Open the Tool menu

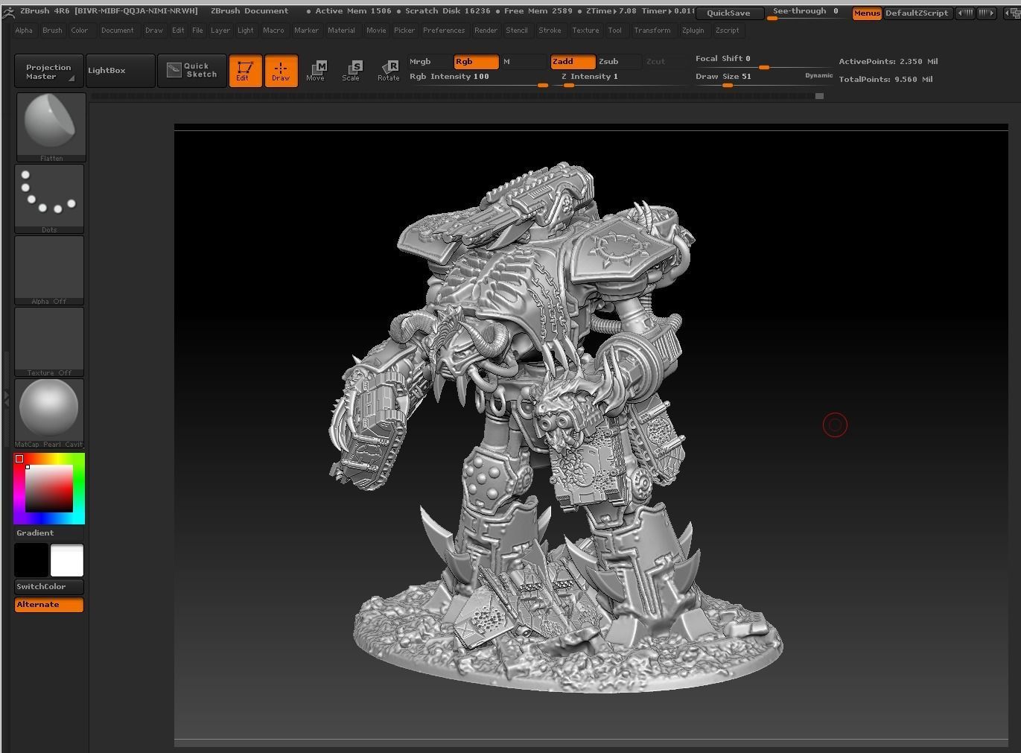coord(614,31)
